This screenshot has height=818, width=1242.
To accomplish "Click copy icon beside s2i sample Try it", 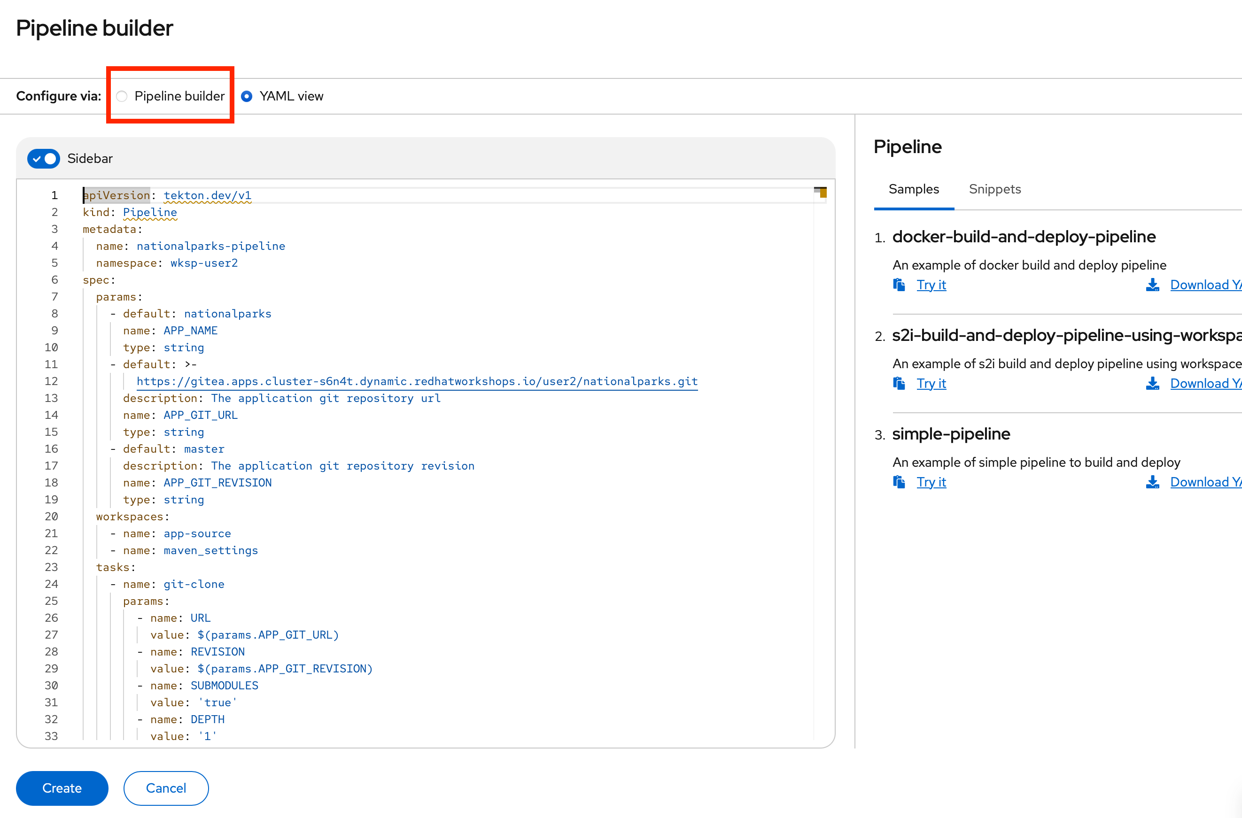I will 899,384.
